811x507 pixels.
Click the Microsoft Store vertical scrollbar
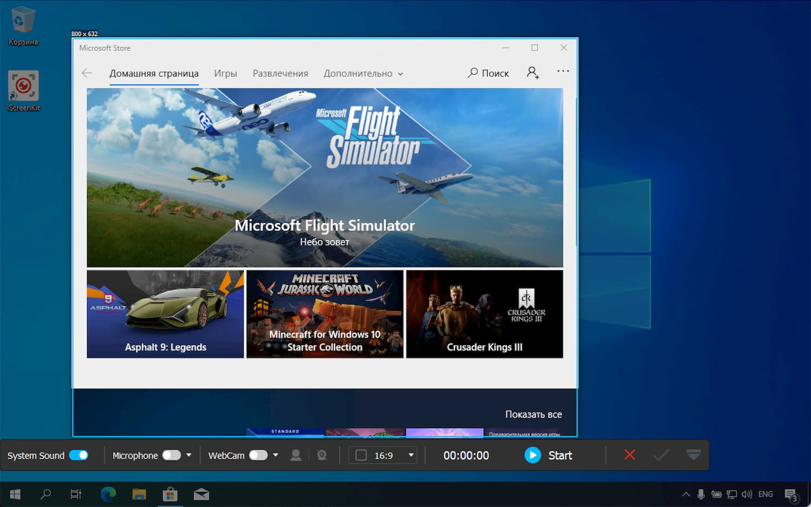tap(576, 173)
